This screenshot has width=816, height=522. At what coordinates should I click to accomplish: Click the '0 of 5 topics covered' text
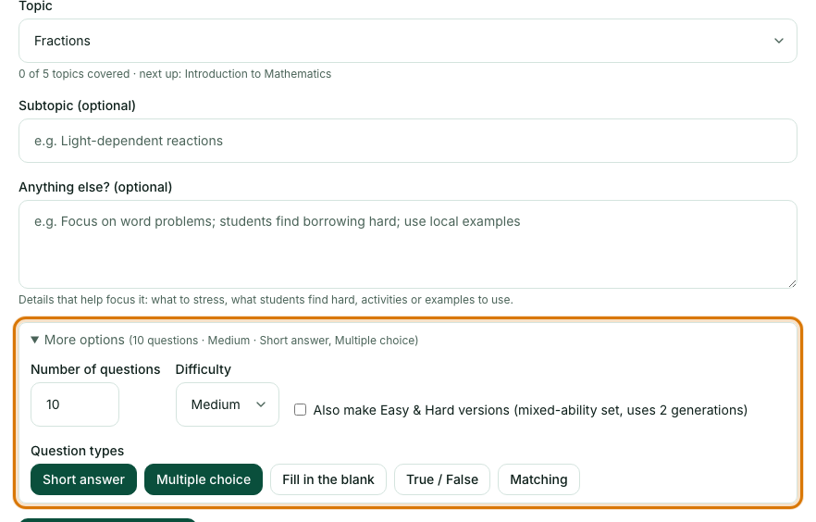point(74,74)
